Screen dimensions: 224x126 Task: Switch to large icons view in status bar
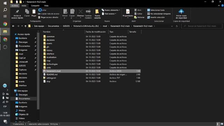click(222, 124)
